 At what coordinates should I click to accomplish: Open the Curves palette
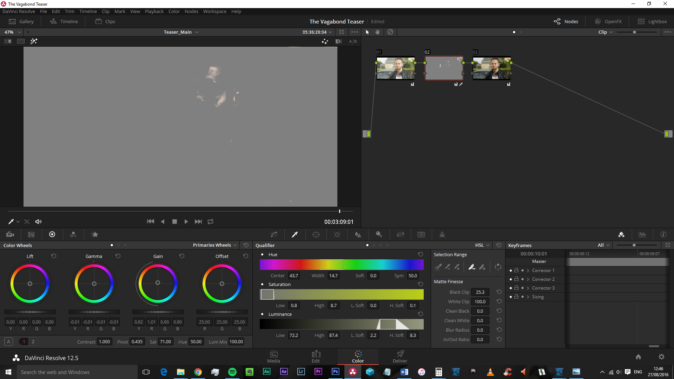274,234
